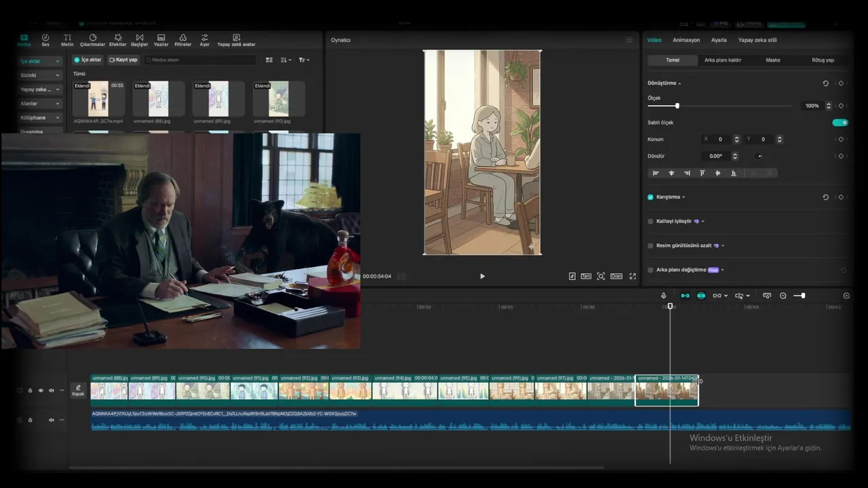
Task: Open the Metin text tool
Action: (x=67, y=40)
